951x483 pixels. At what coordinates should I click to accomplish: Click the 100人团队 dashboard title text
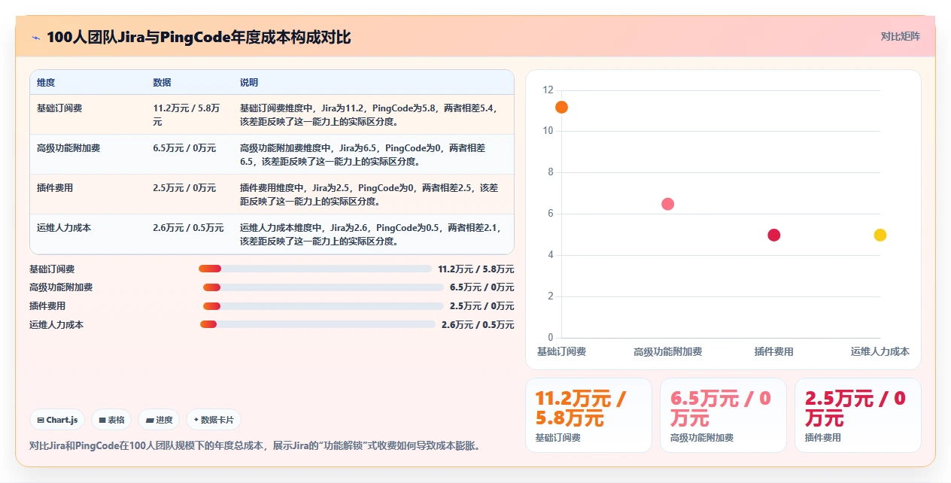tap(199, 37)
